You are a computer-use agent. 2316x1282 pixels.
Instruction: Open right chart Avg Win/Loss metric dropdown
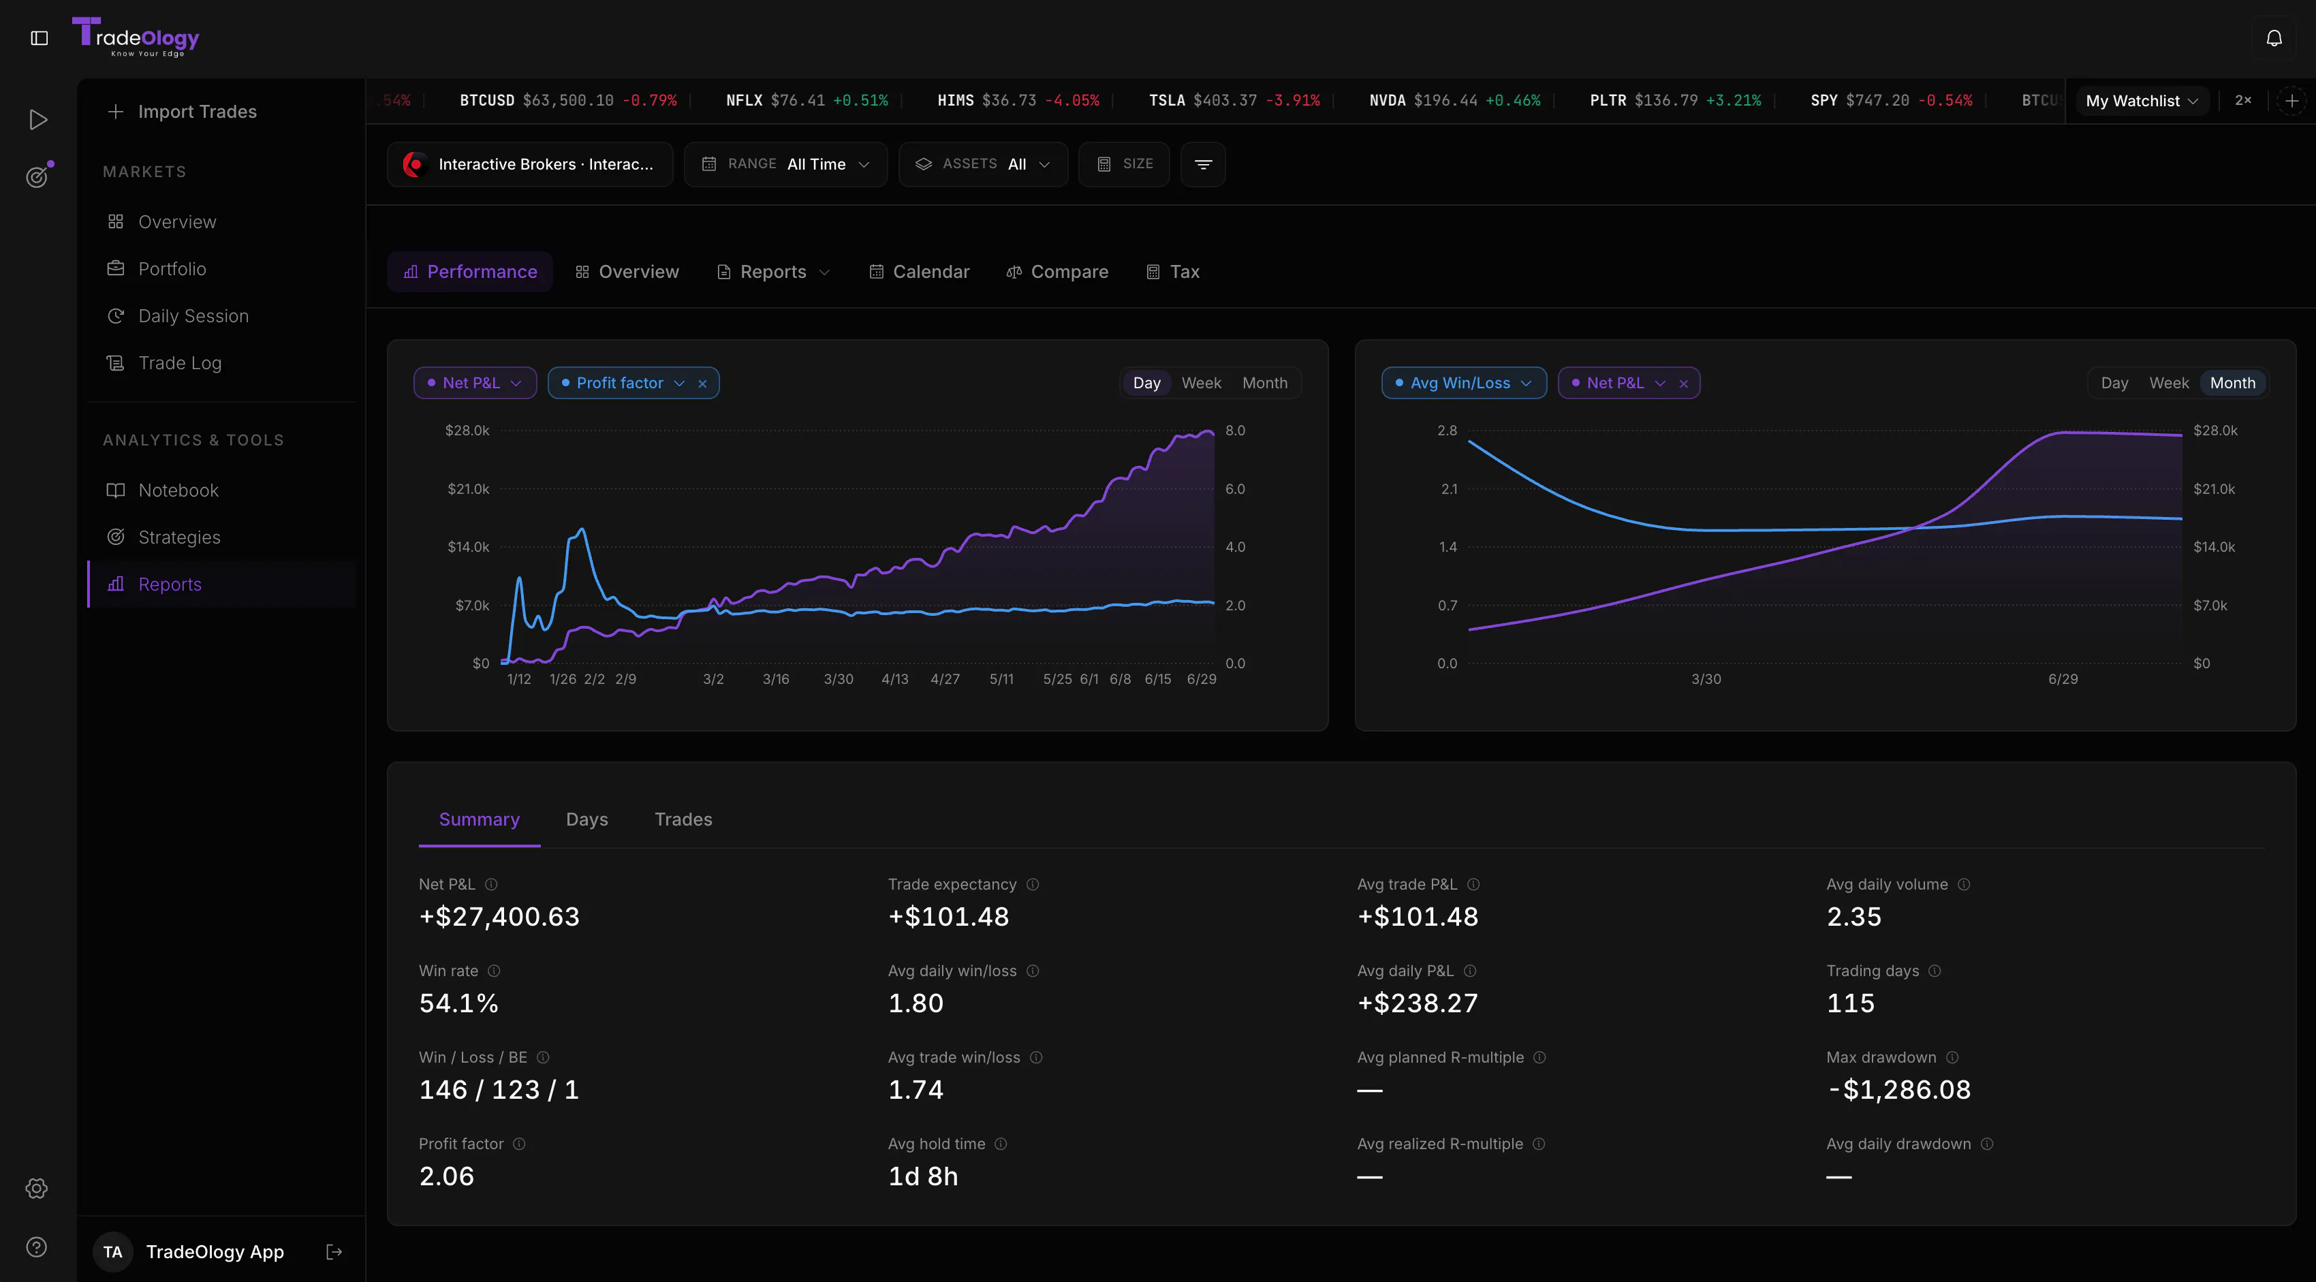click(1464, 383)
